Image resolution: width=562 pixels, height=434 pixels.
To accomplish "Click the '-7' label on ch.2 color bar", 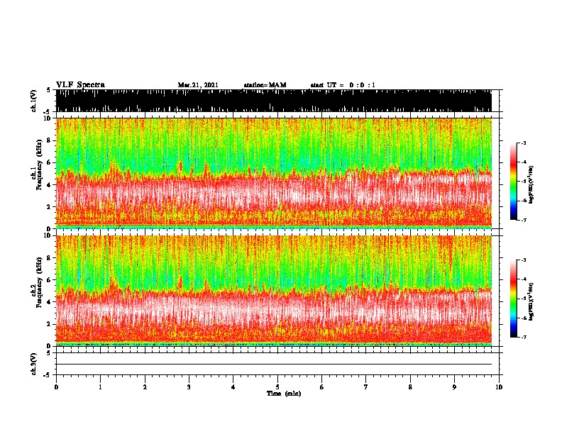I will [524, 337].
